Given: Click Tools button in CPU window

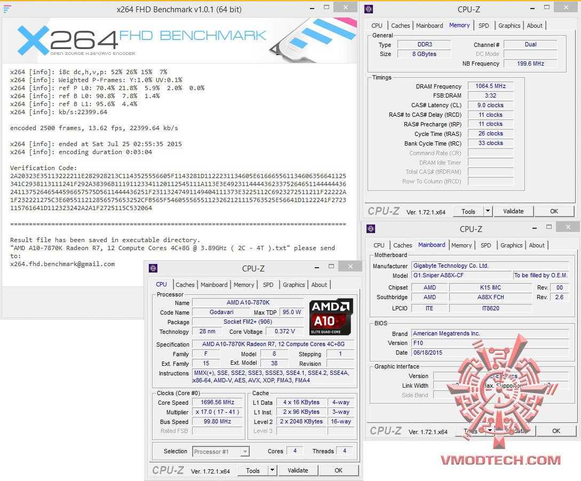Looking at the screenshot, I should pyautogui.click(x=253, y=471).
